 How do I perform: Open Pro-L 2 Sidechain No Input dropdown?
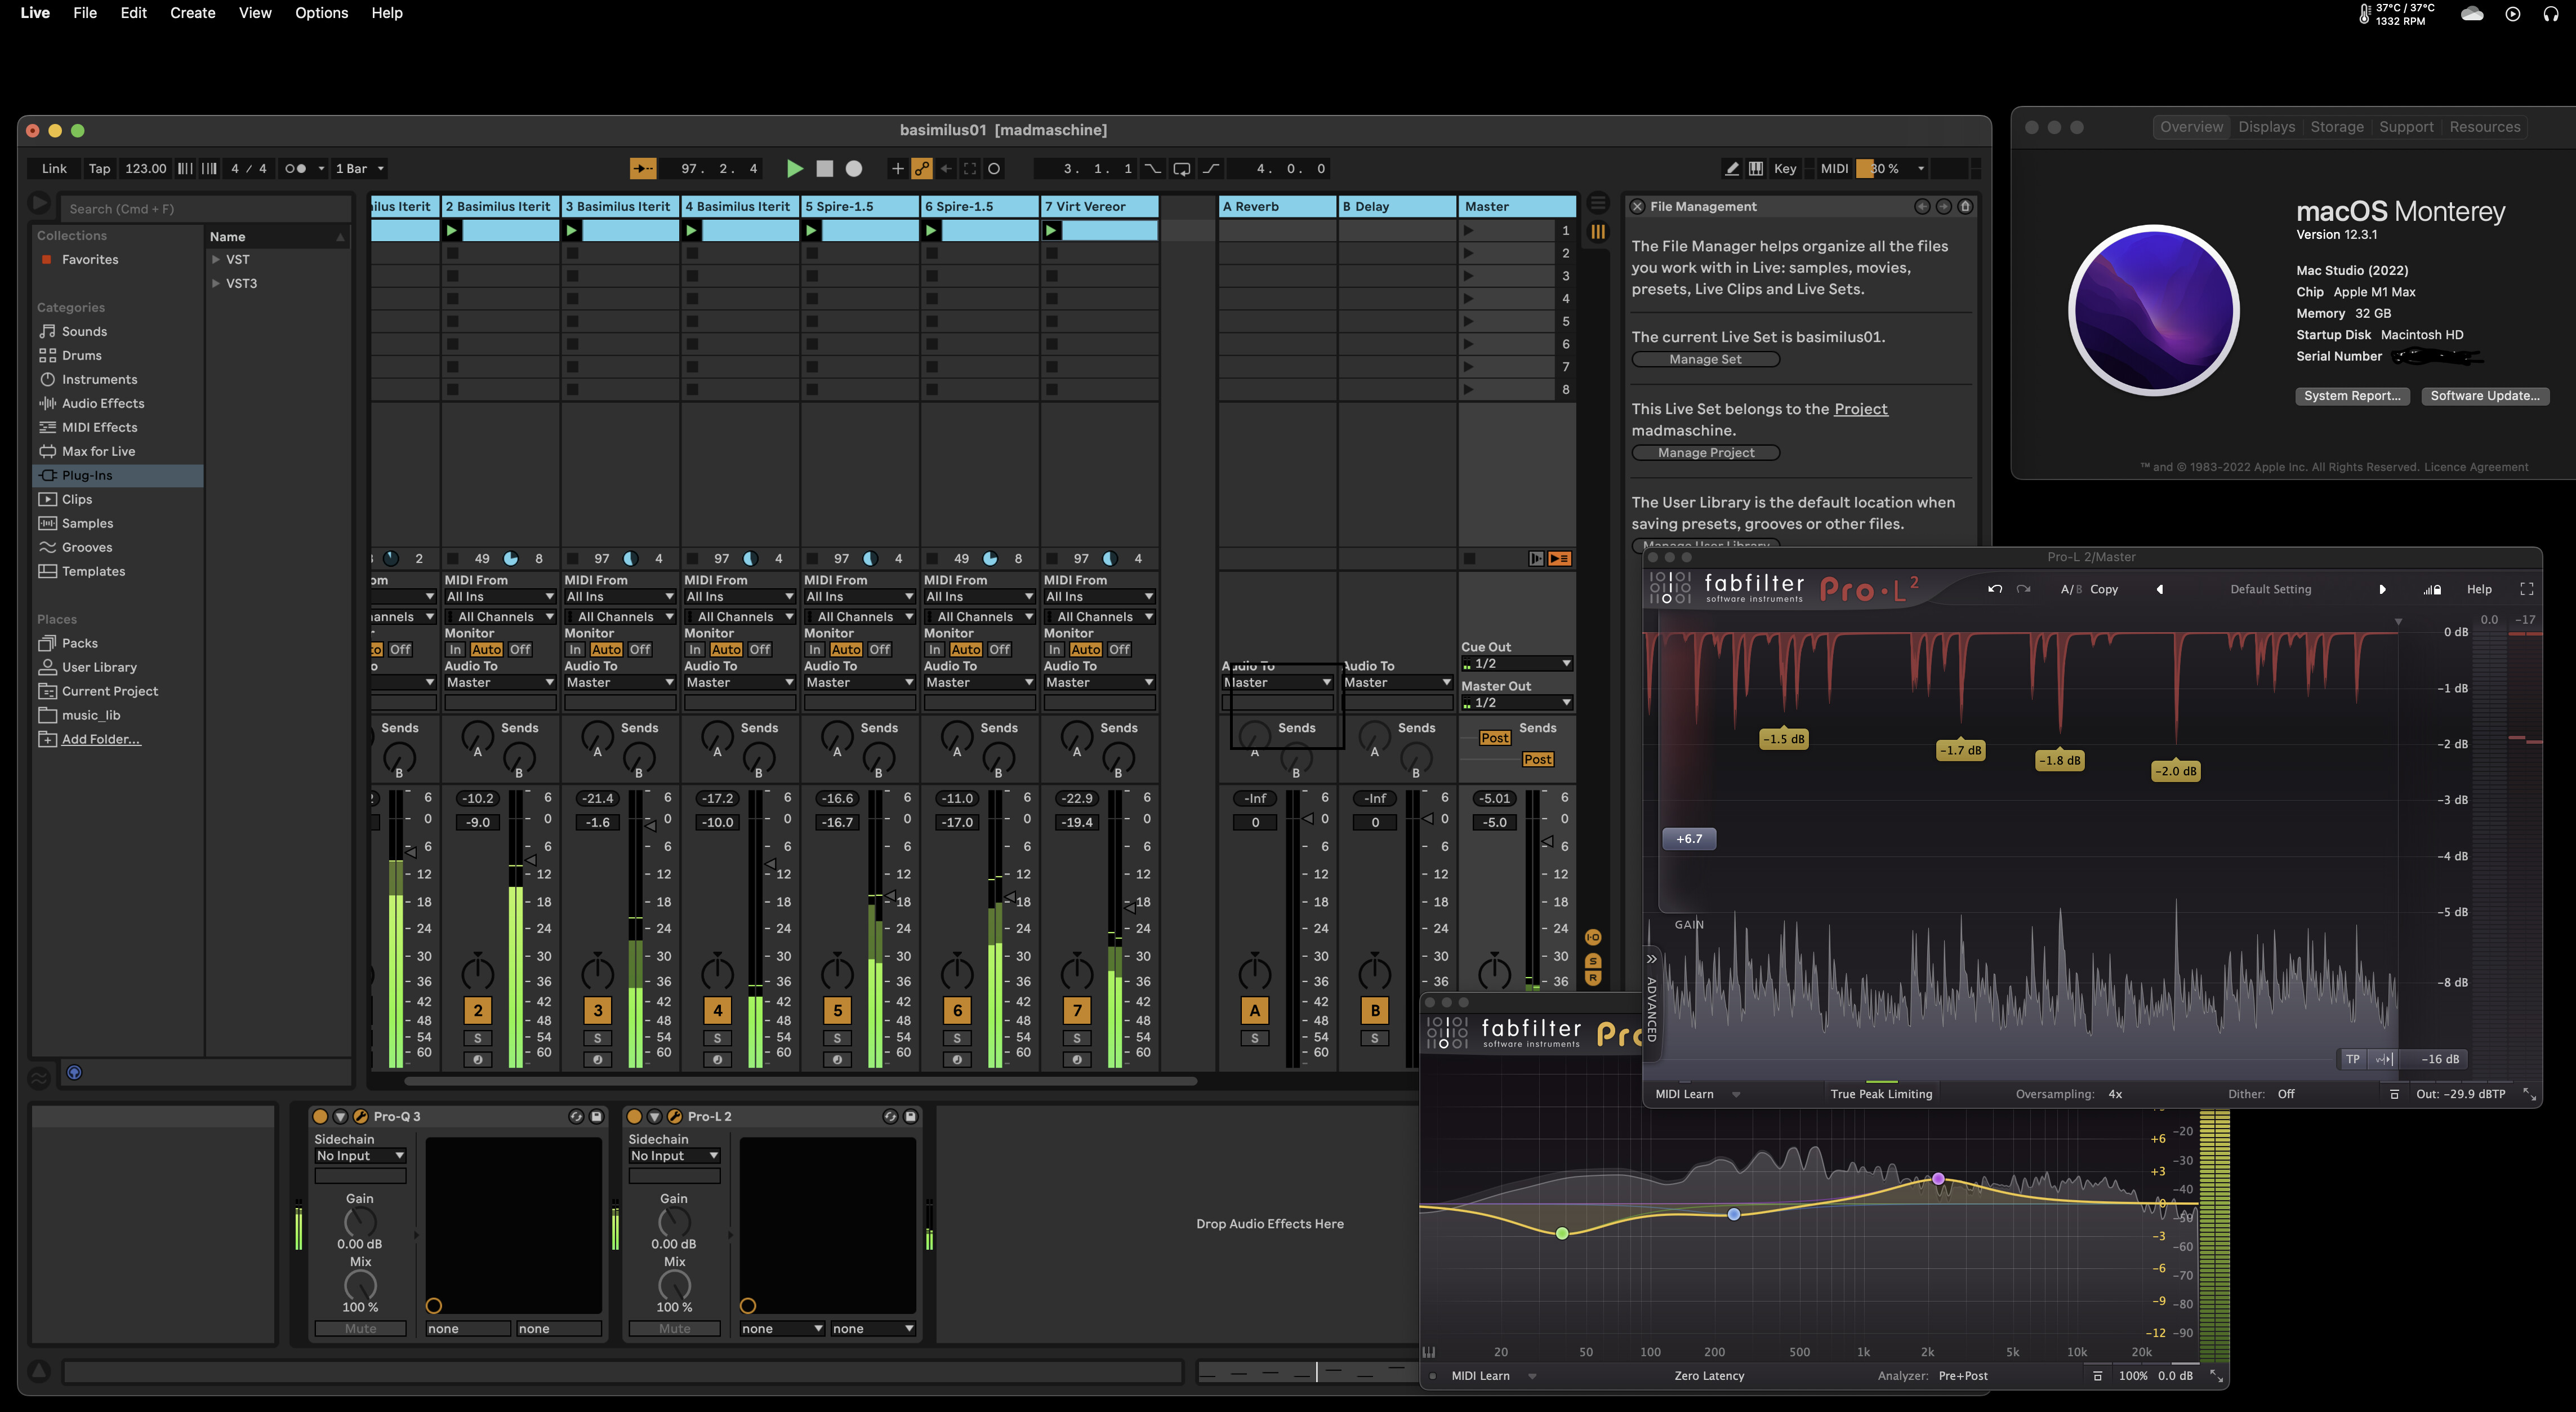click(x=674, y=1156)
